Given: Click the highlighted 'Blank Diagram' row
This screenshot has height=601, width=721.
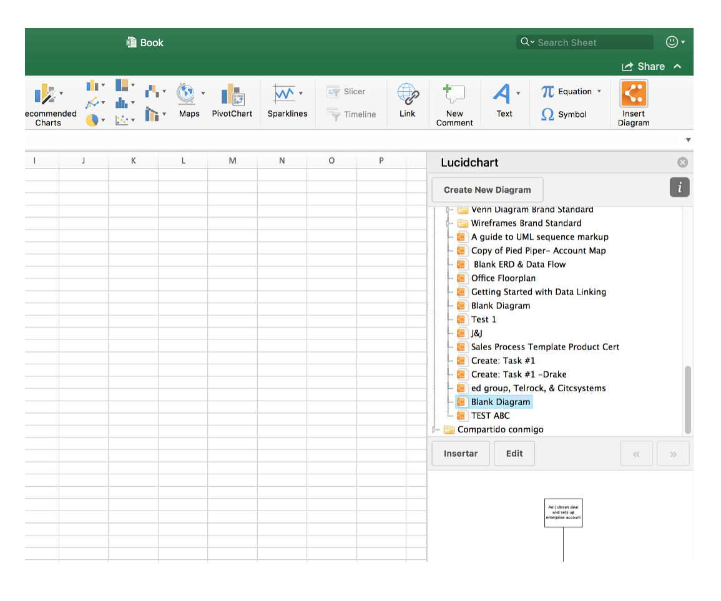Looking at the screenshot, I should tap(494, 403).
